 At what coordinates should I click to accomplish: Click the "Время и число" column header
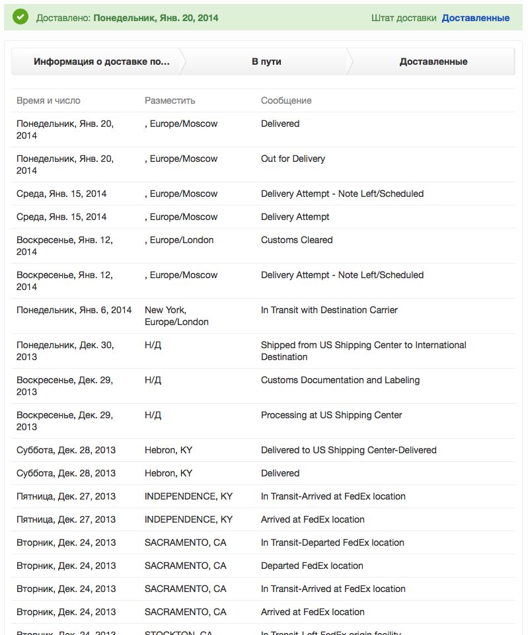[x=48, y=100]
